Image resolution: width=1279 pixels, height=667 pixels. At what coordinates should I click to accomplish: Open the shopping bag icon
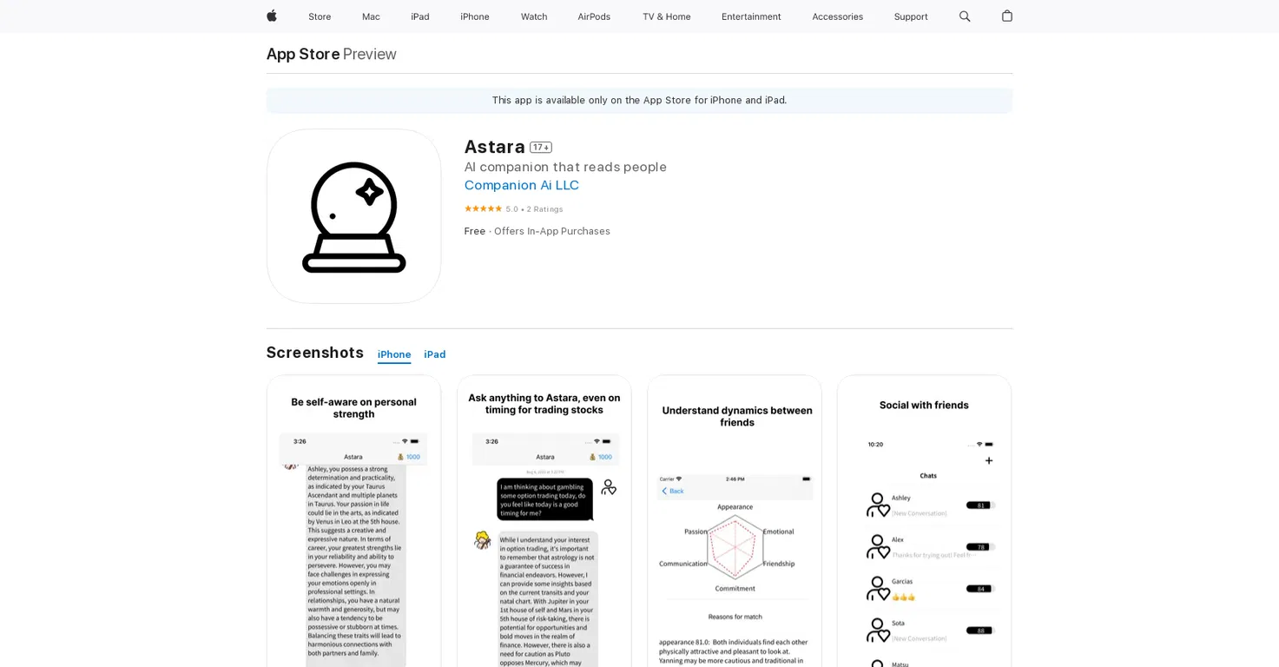click(1007, 16)
